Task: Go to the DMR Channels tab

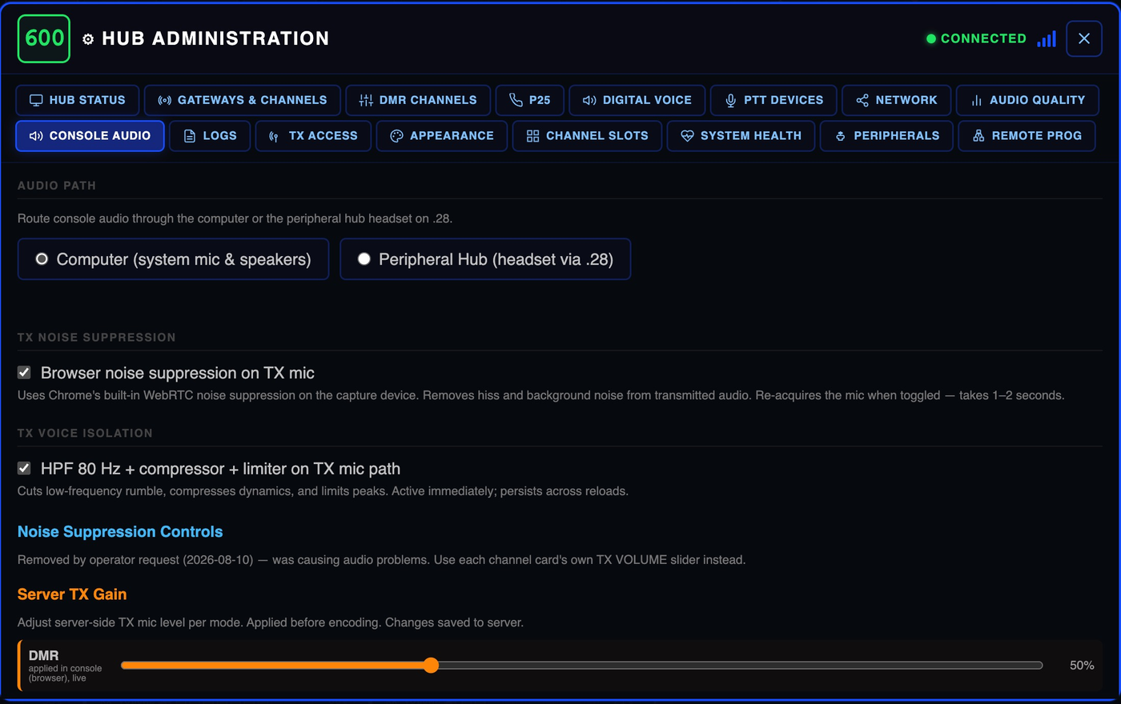Action: [x=418, y=101]
